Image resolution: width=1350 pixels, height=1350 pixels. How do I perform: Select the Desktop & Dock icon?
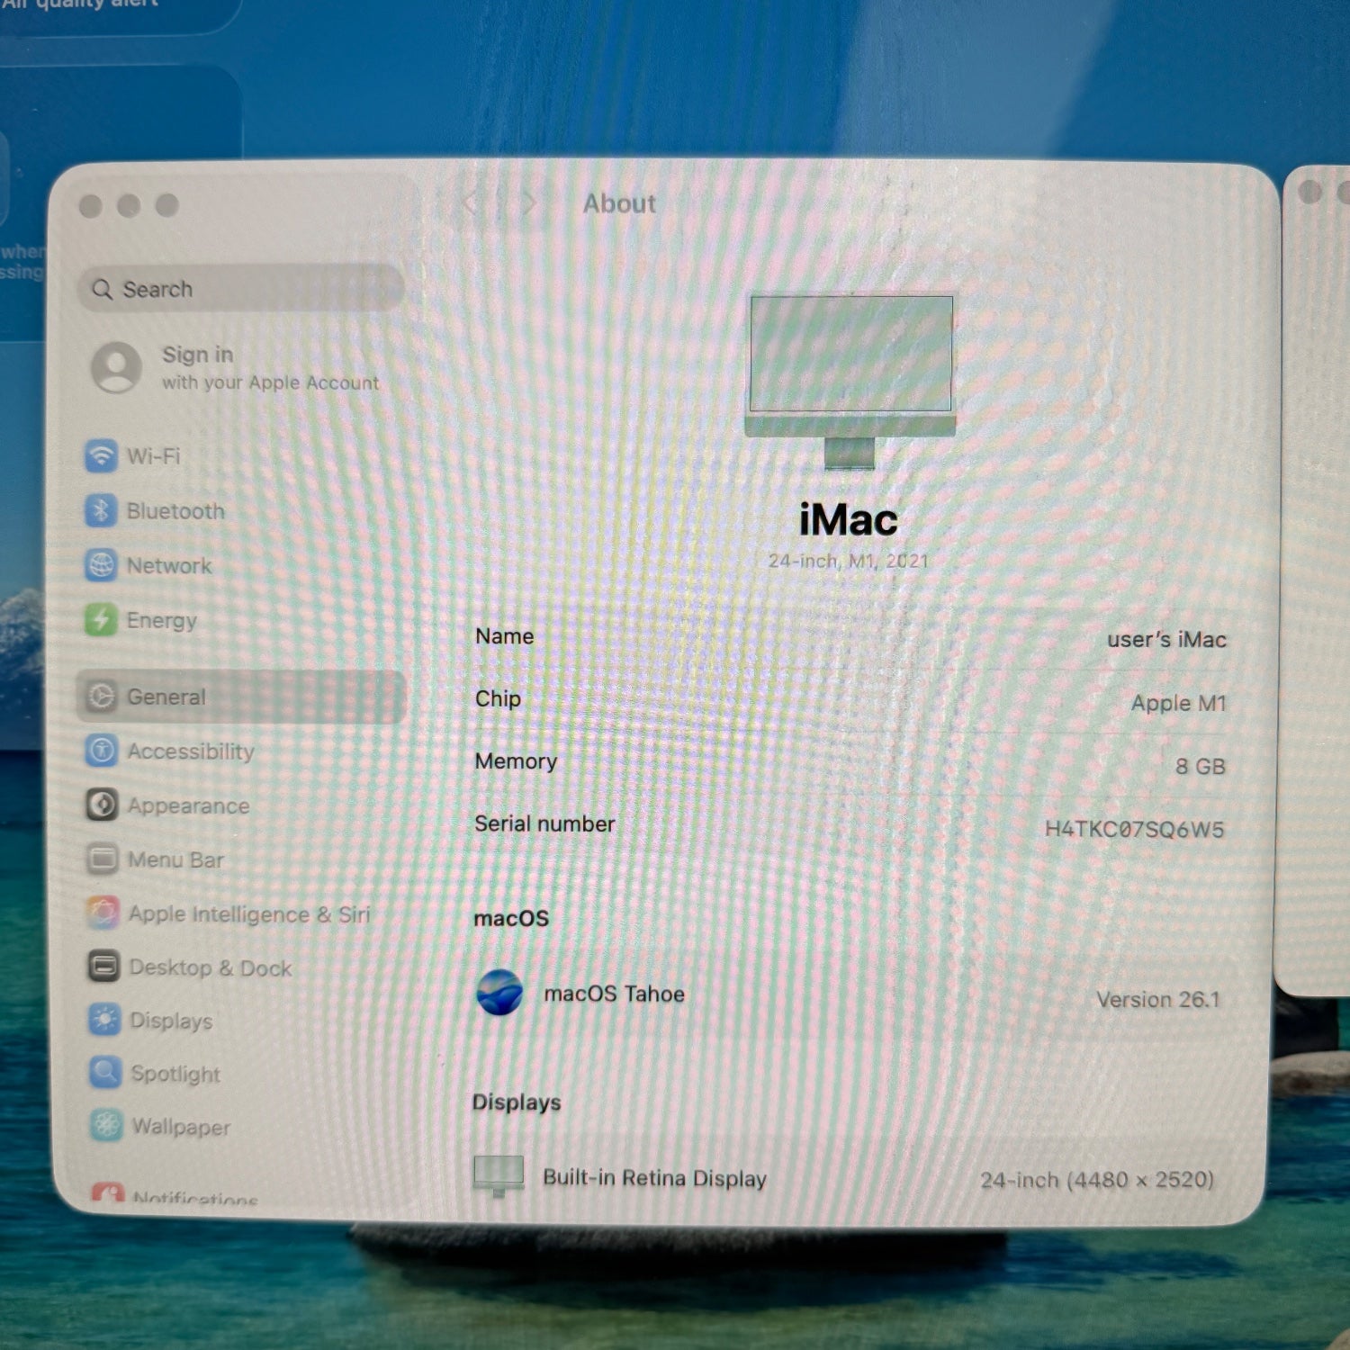pyautogui.click(x=103, y=967)
